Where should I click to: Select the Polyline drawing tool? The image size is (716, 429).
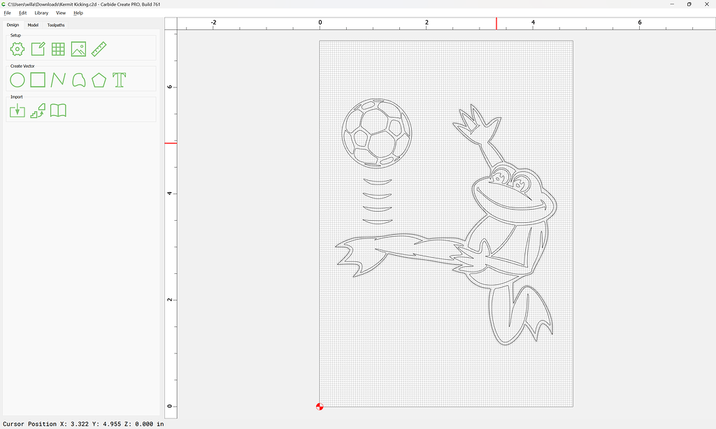point(58,80)
